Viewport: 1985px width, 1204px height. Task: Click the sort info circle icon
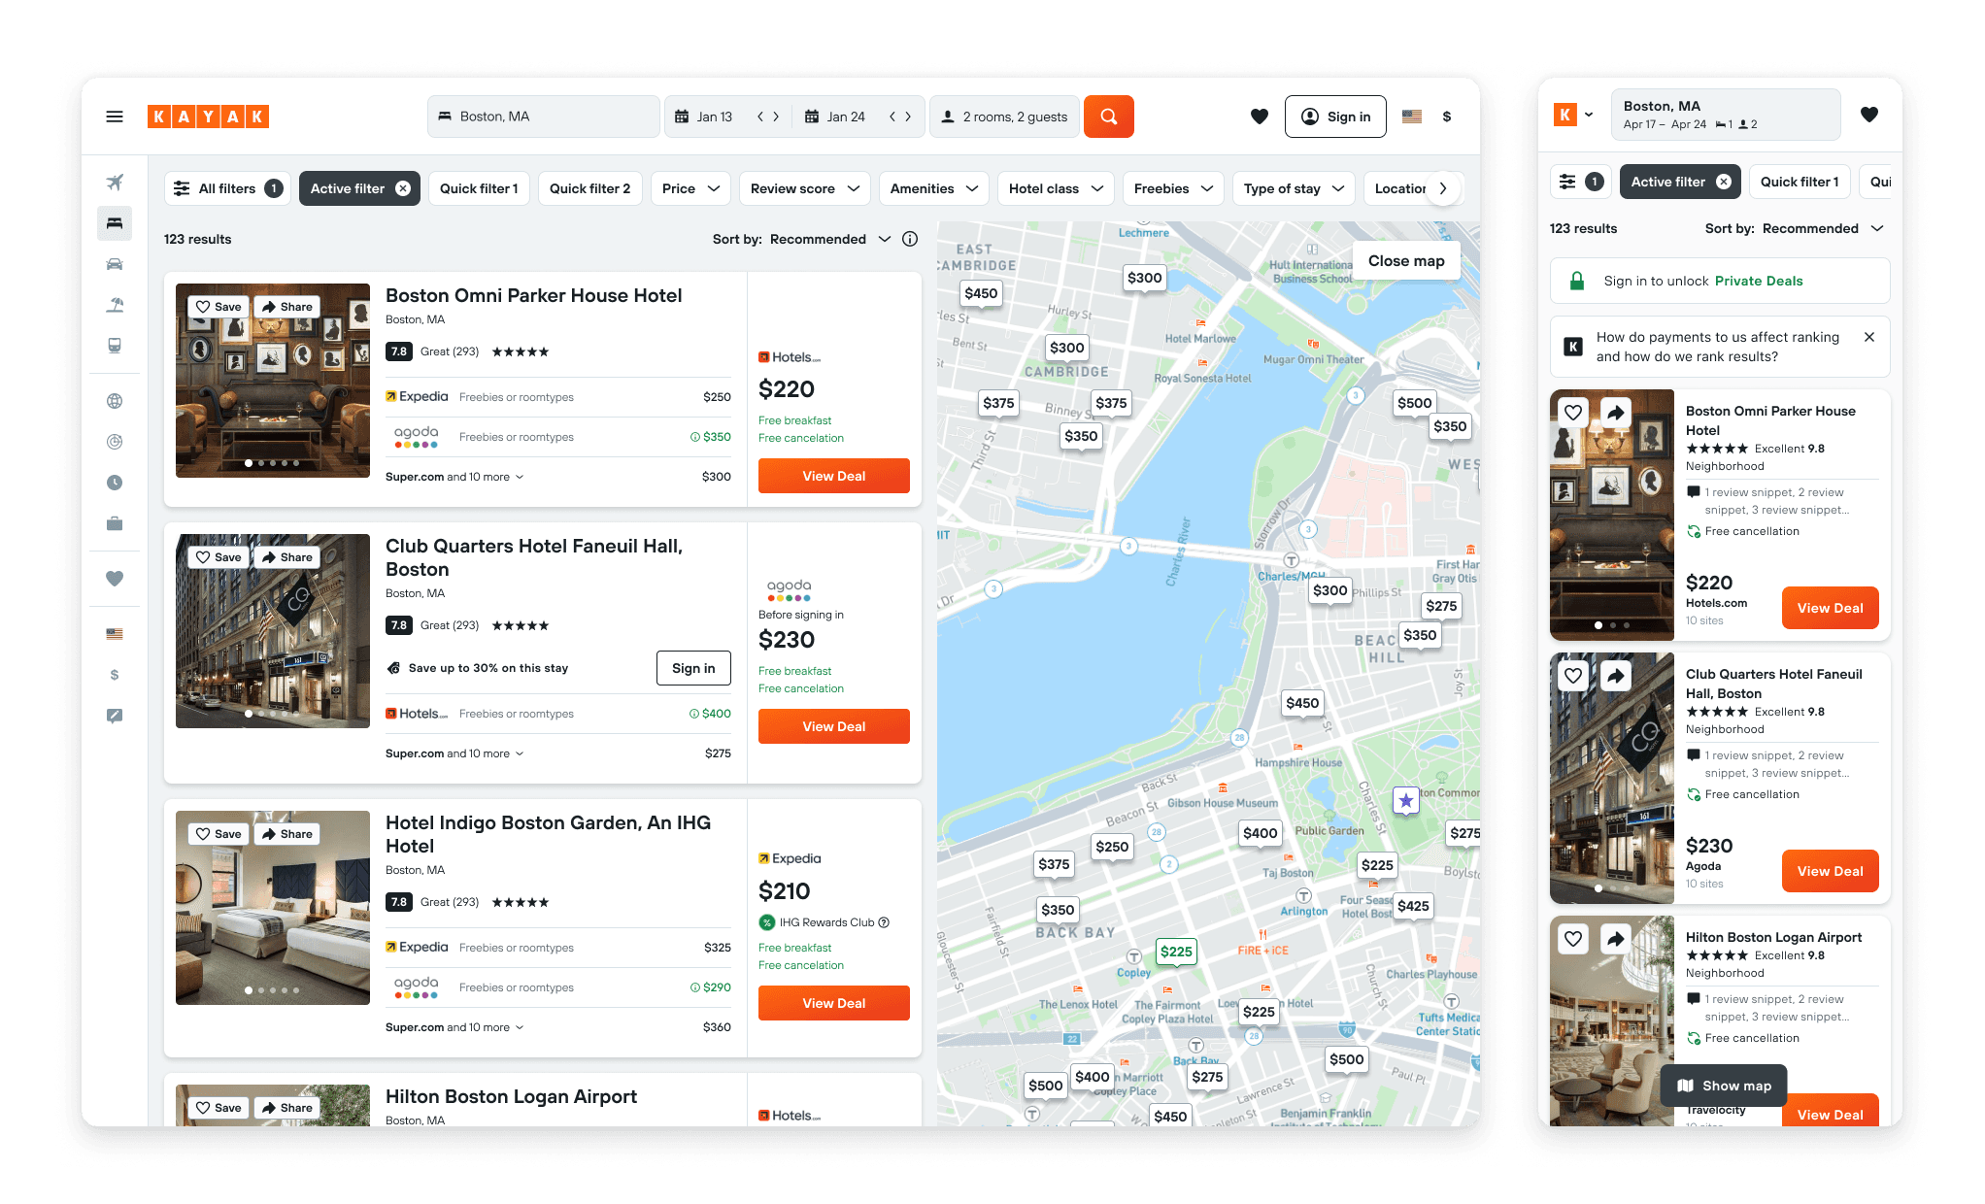910,239
